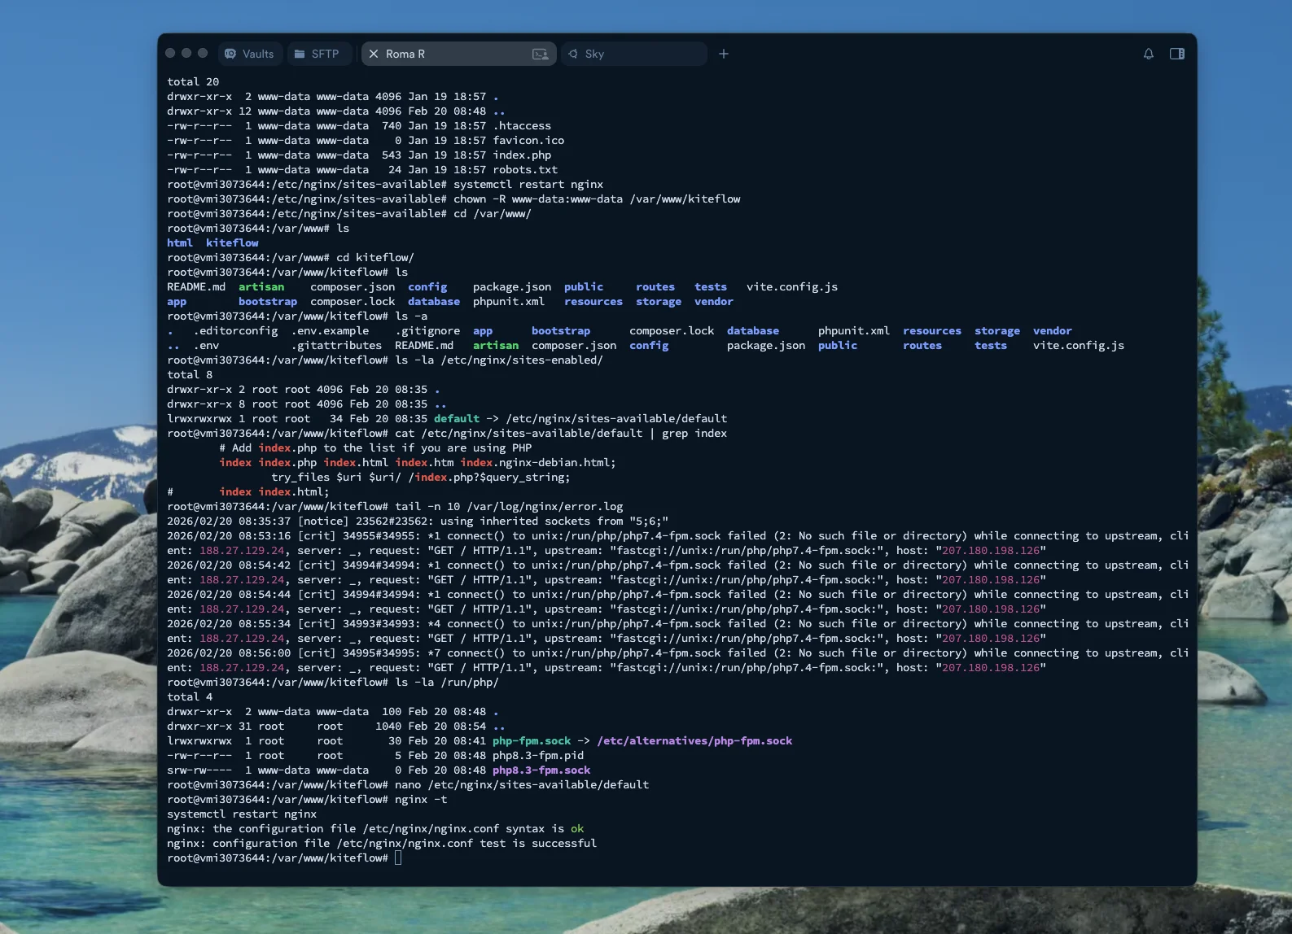Click "index.php" in the file listing row
This screenshot has width=1292, height=934.
522,155
